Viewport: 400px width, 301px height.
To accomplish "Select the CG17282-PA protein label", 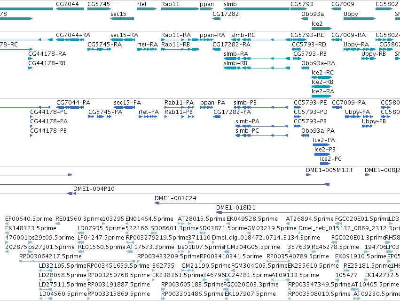I will (232, 112).
